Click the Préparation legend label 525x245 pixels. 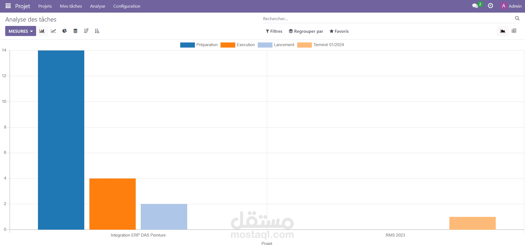pyautogui.click(x=207, y=45)
